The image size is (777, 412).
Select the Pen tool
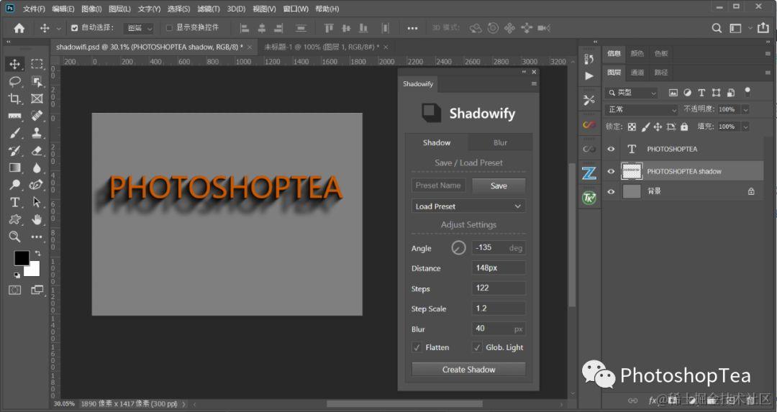(x=36, y=185)
